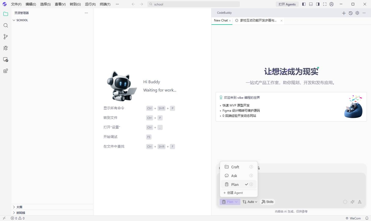Select Ask mode from the list
The image size is (371, 221).
pos(239,176)
